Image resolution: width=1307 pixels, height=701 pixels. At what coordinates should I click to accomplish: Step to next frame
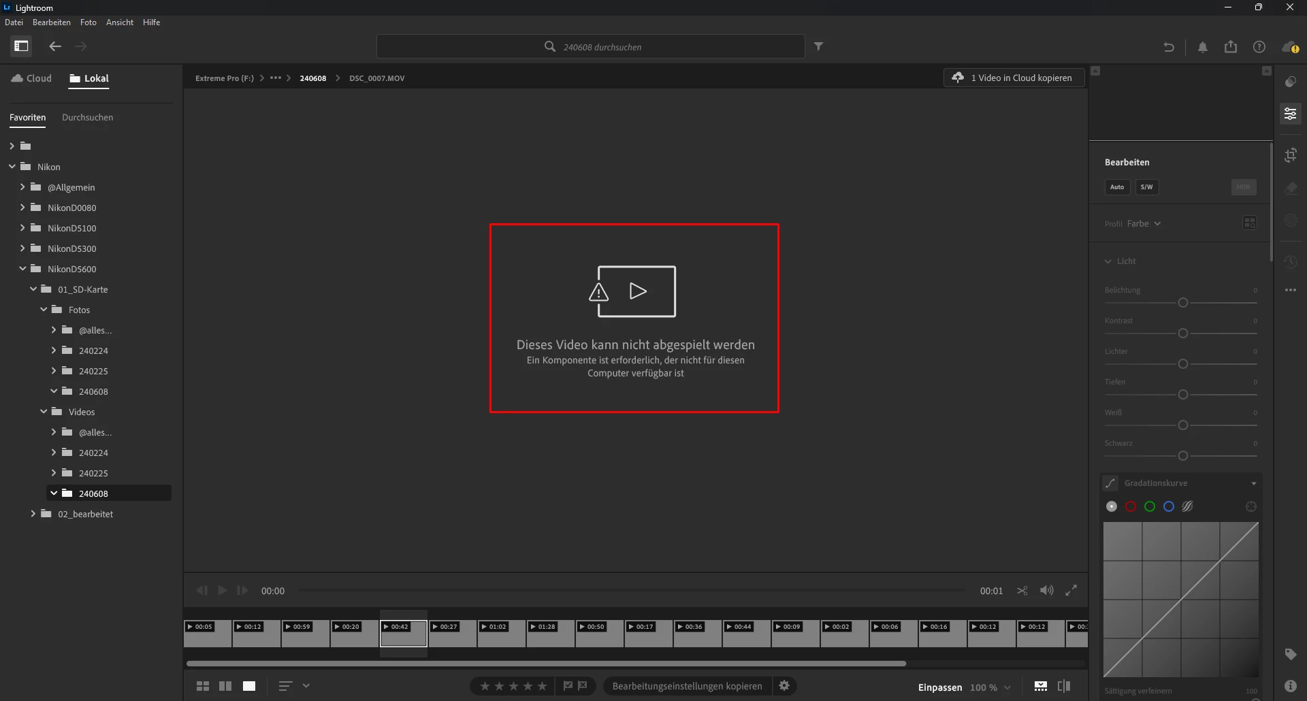pos(242,591)
